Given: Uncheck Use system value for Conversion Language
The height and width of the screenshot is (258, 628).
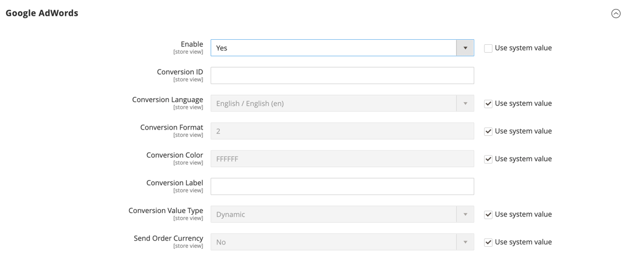Looking at the screenshot, I should [x=488, y=103].
